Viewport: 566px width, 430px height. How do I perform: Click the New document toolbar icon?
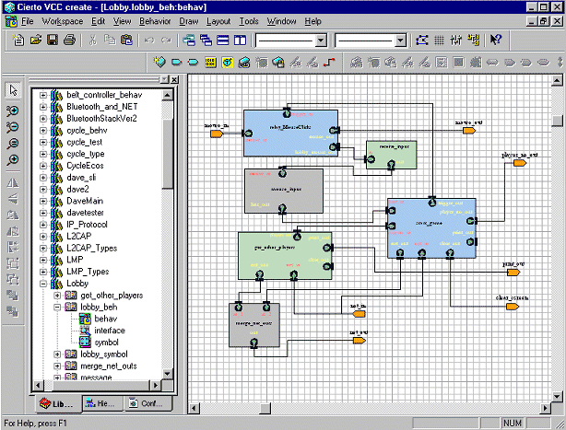click(19, 40)
